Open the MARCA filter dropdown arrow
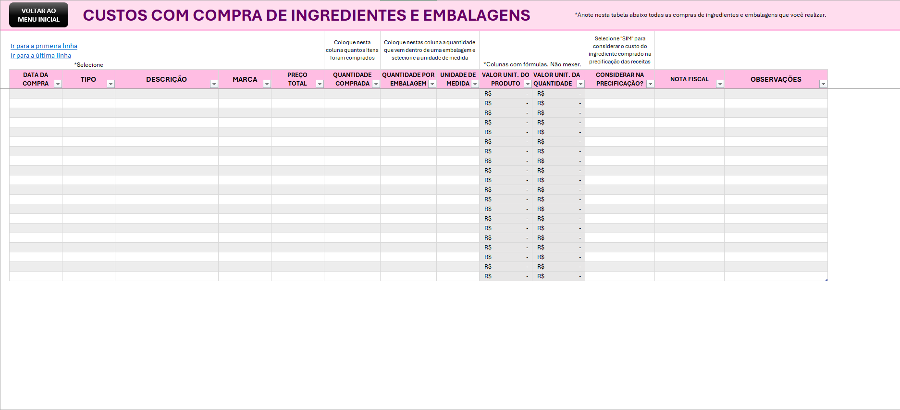Screen dimensions: 900x410 267,84
